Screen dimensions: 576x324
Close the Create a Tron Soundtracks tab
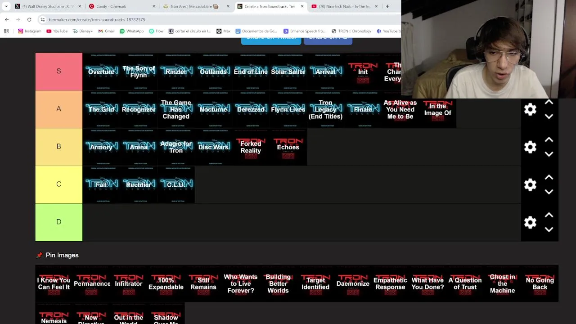point(302,6)
